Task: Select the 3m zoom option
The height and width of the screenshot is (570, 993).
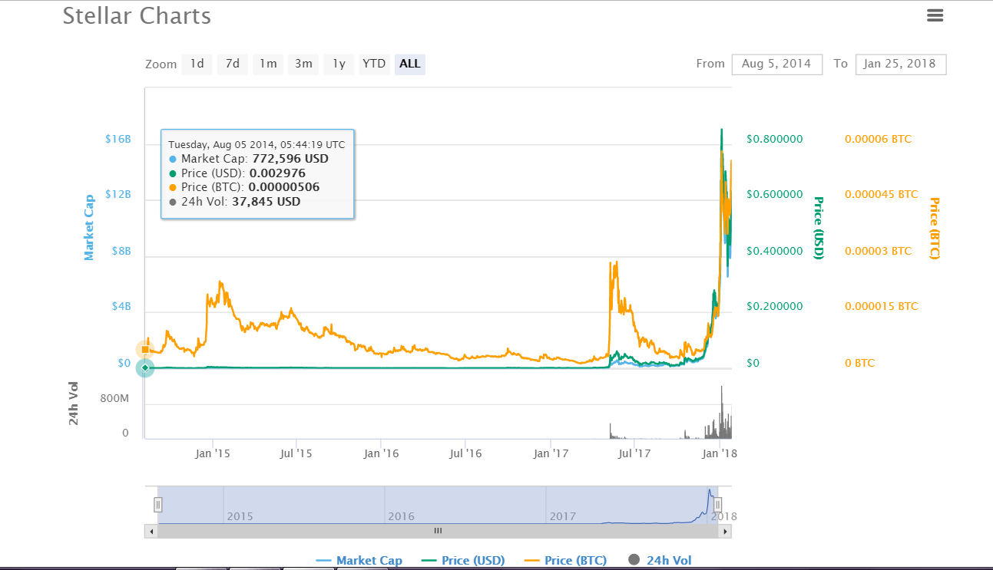Action: point(303,64)
